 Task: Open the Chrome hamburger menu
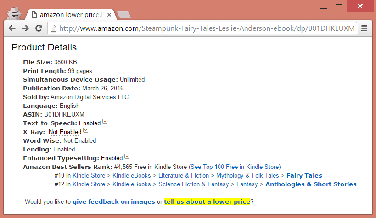[364, 28]
